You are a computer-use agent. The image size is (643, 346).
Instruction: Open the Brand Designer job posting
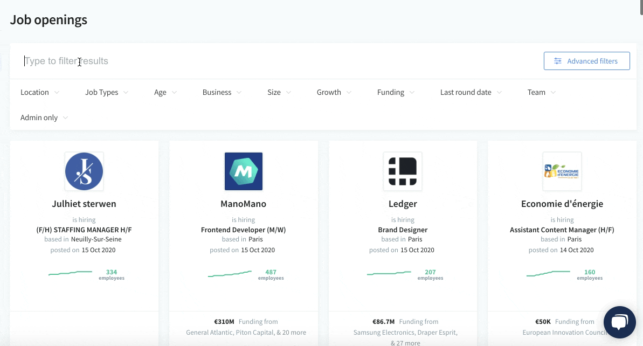[403, 230]
